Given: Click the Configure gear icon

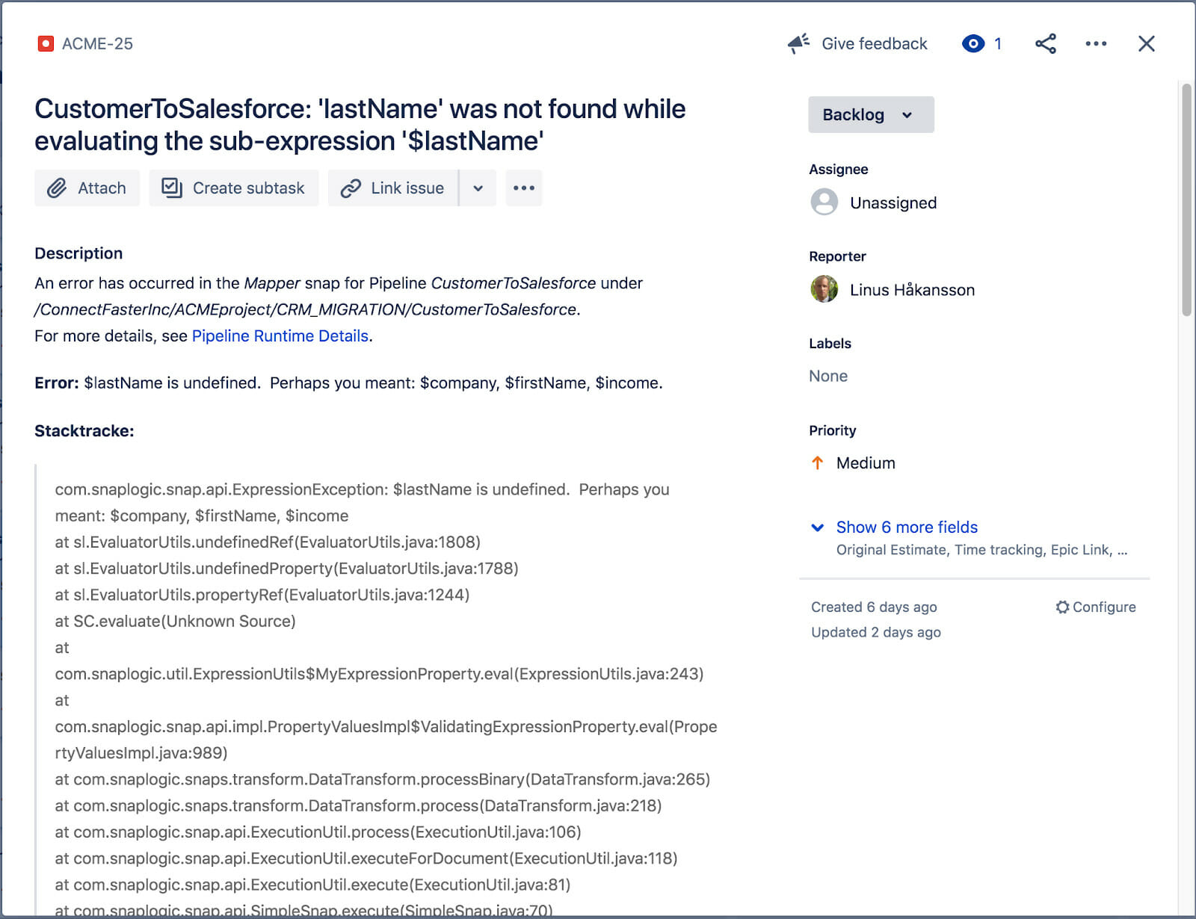Looking at the screenshot, I should coord(1062,607).
